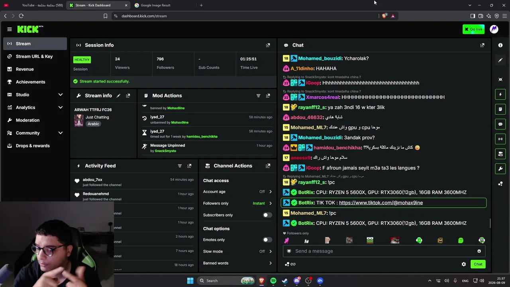Image resolution: width=510 pixels, height=287 pixels.
Task: Open Stream URL & Key page
Action: (x=35, y=56)
